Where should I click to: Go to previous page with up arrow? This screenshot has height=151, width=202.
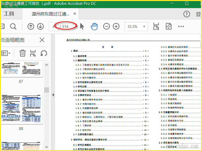coord(31,26)
